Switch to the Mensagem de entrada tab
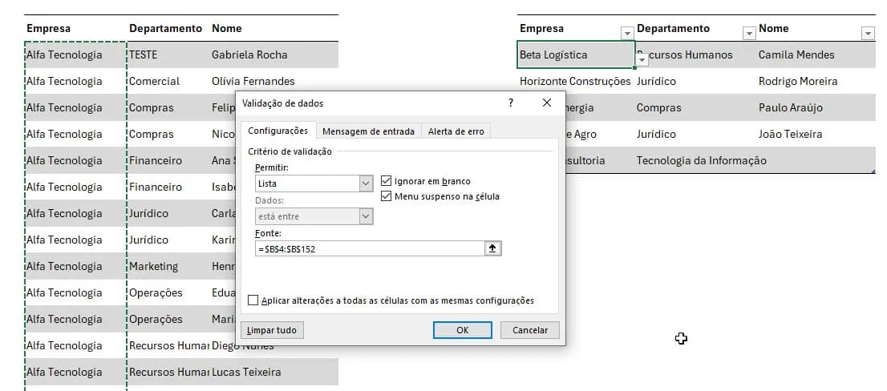The image size is (887, 391). click(x=368, y=131)
